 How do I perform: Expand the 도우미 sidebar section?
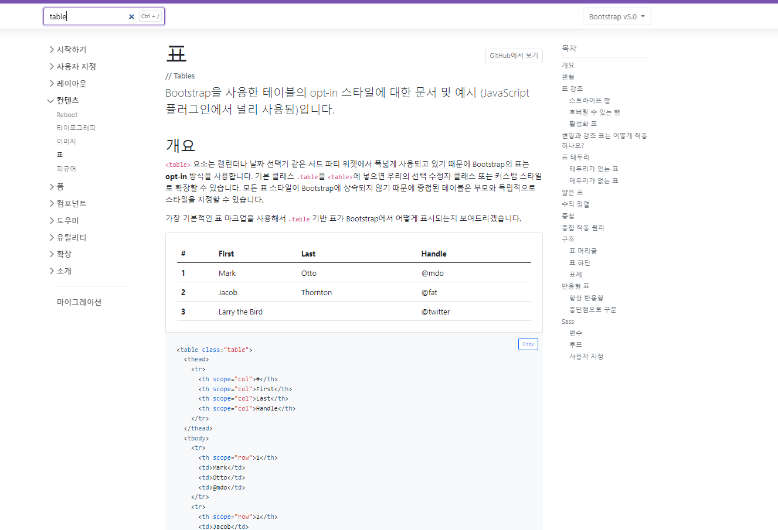64,221
